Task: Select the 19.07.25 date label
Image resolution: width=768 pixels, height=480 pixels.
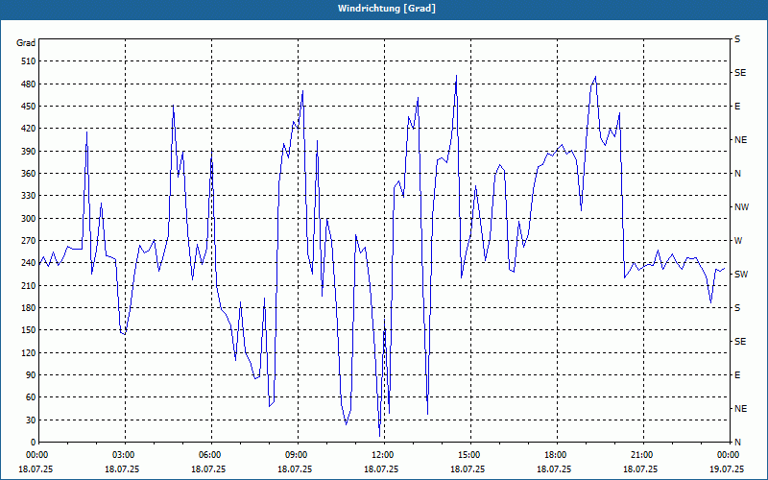Action: point(727,468)
